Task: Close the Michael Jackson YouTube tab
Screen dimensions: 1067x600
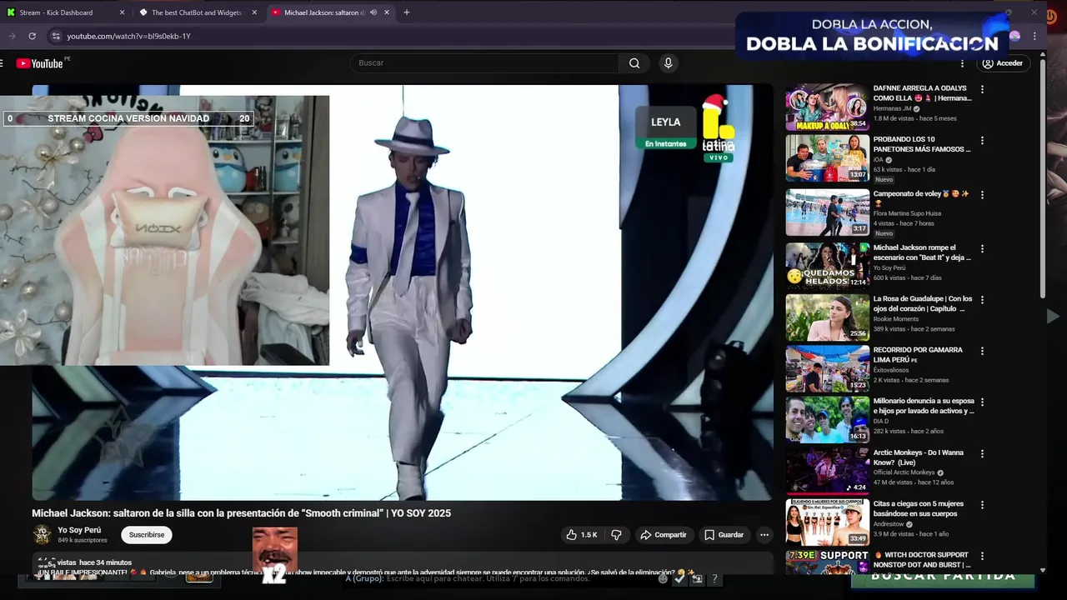Action: pos(387,12)
